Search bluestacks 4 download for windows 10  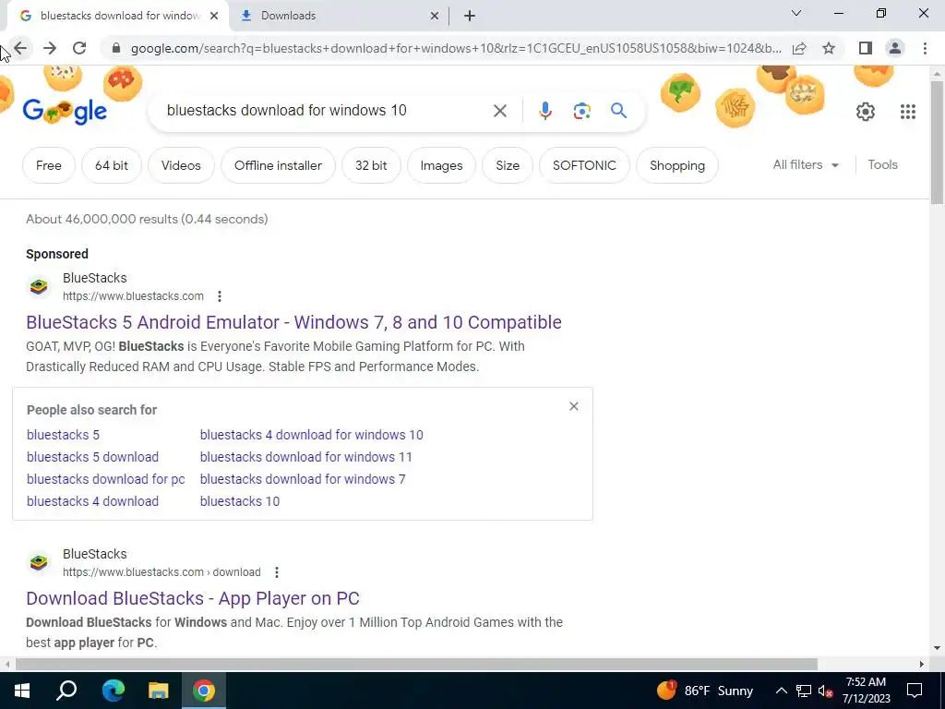coord(311,435)
